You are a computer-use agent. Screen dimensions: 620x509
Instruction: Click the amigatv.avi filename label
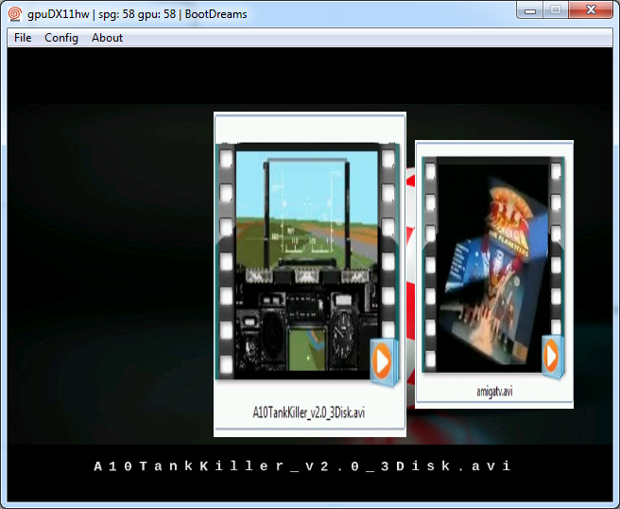(x=494, y=392)
